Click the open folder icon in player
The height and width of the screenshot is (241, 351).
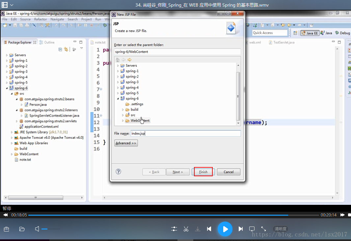click(x=22, y=229)
